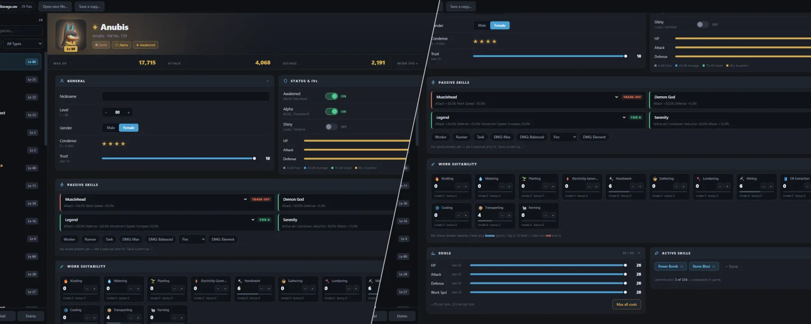The height and width of the screenshot is (324, 811).
Task: Select Male gender in the General section
Action: pyautogui.click(x=111, y=128)
